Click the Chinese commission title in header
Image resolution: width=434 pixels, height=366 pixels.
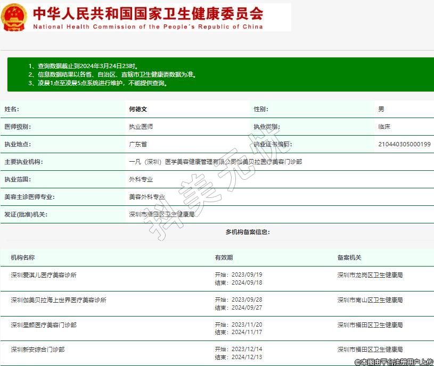pyautogui.click(x=148, y=13)
